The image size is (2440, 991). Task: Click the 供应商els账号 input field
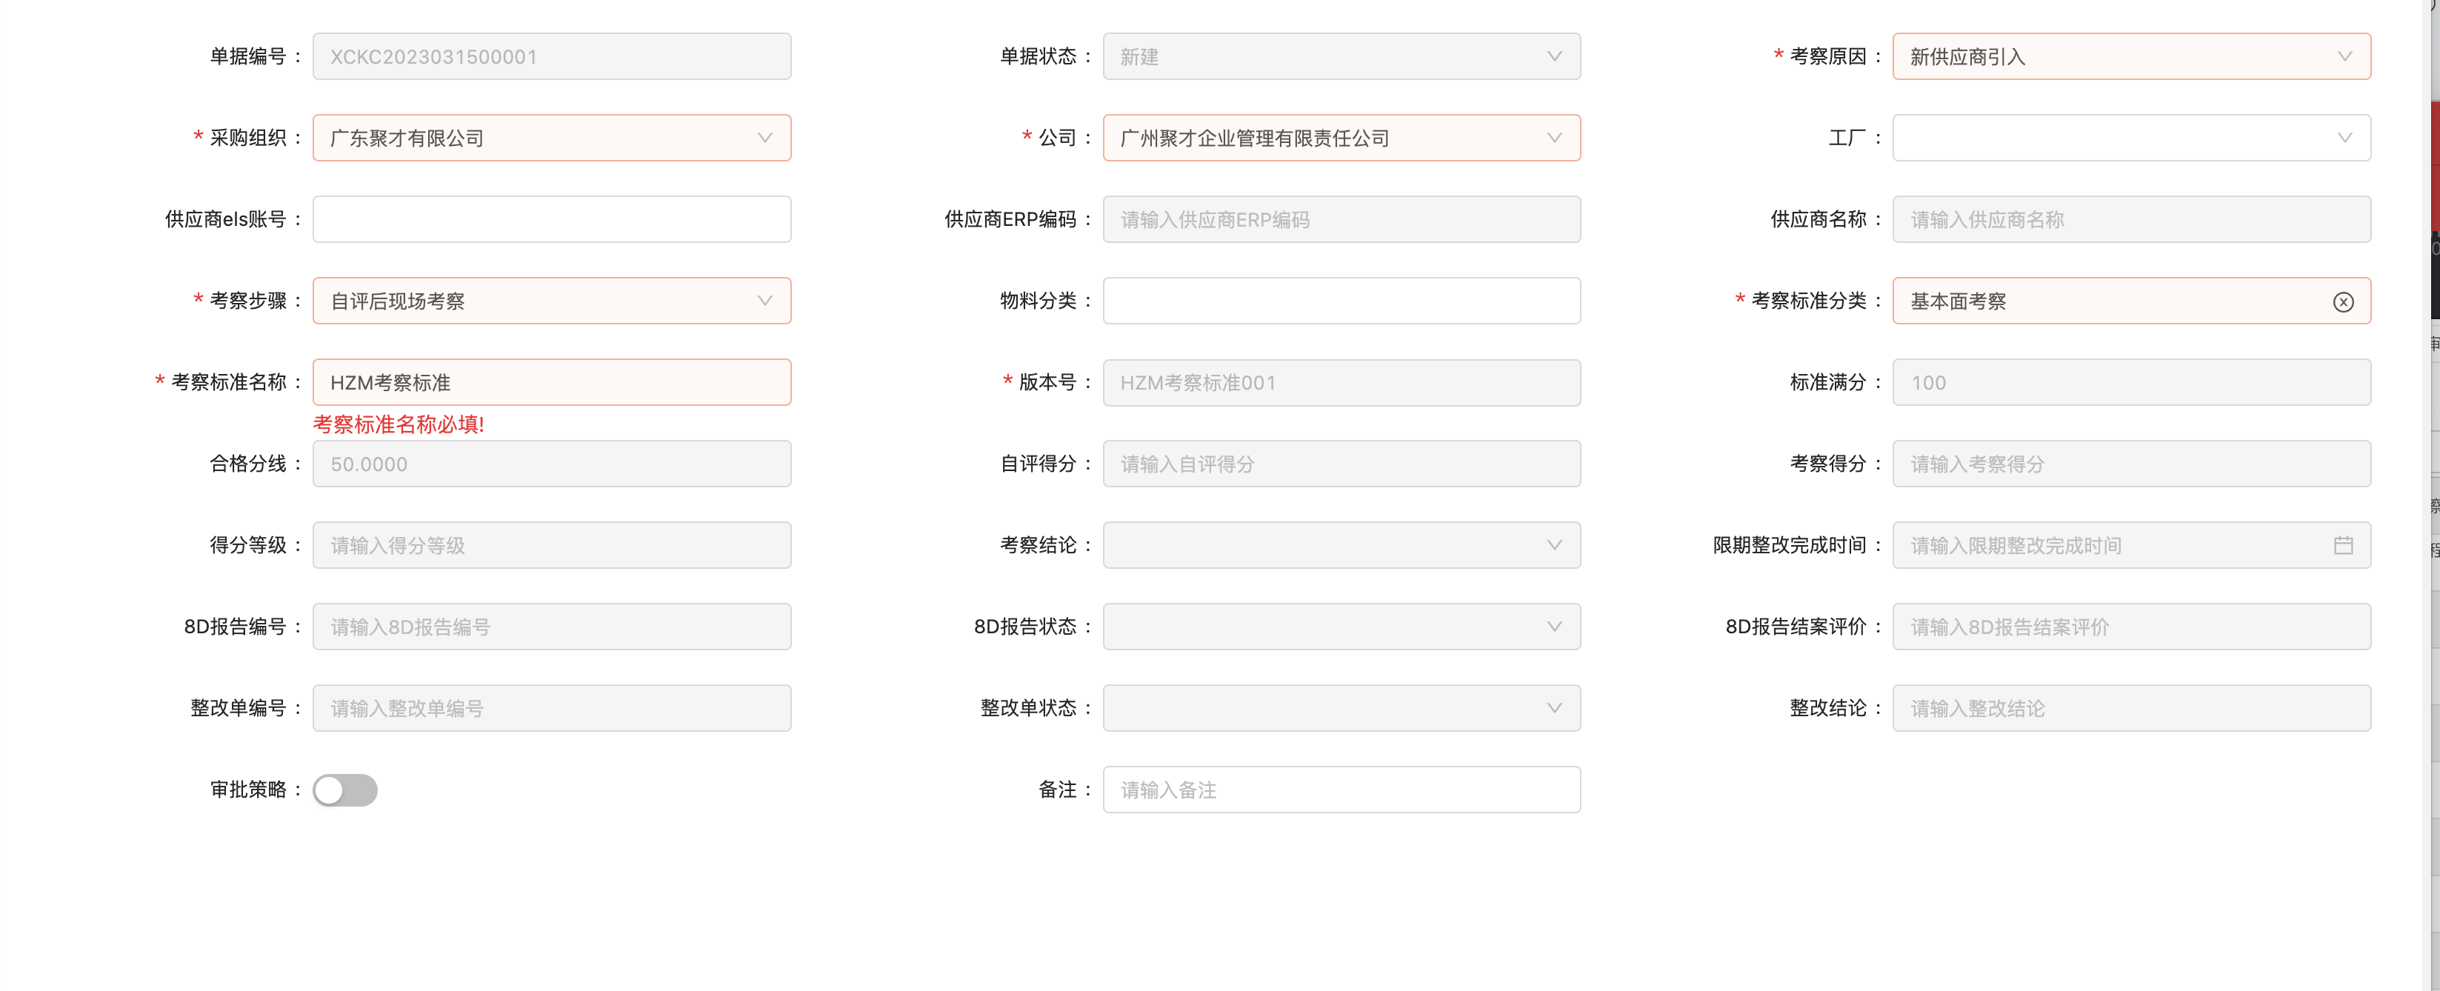(x=551, y=220)
